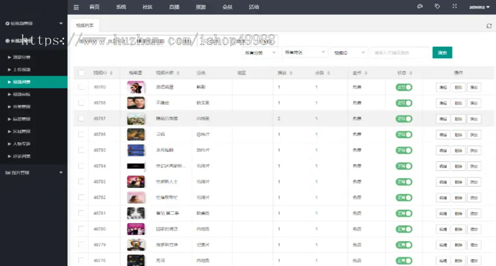Check the row checkbox for video 48789
Viewport: 496px width, 266px height.
tap(82, 87)
